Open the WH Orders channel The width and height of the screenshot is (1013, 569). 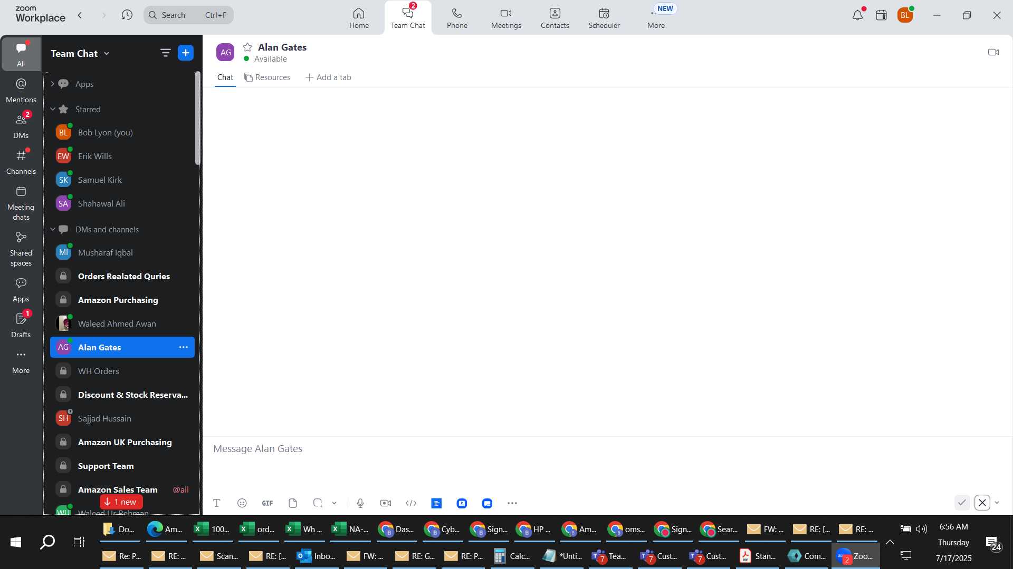122,371
